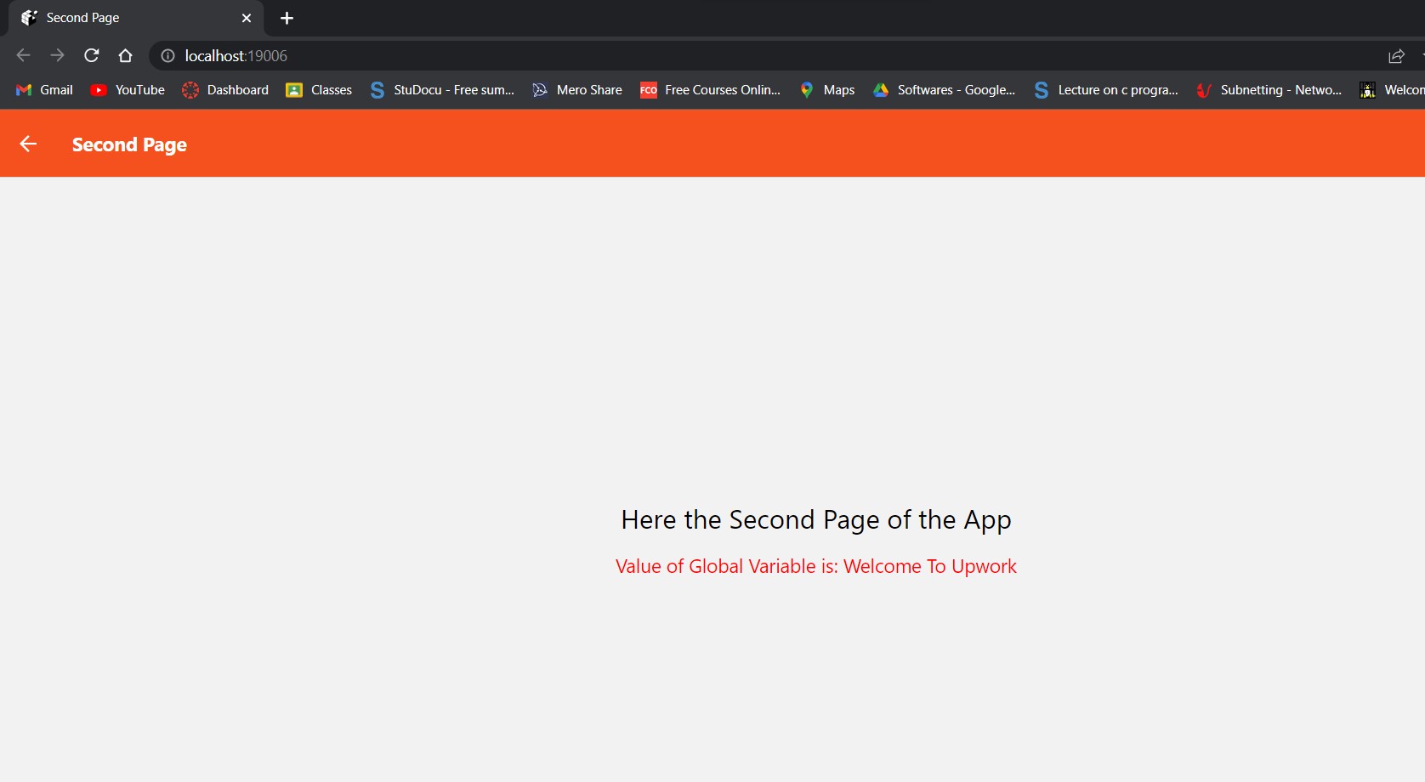The image size is (1425, 782).
Task: Click the app header back arrow
Action: click(x=28, y=144)
